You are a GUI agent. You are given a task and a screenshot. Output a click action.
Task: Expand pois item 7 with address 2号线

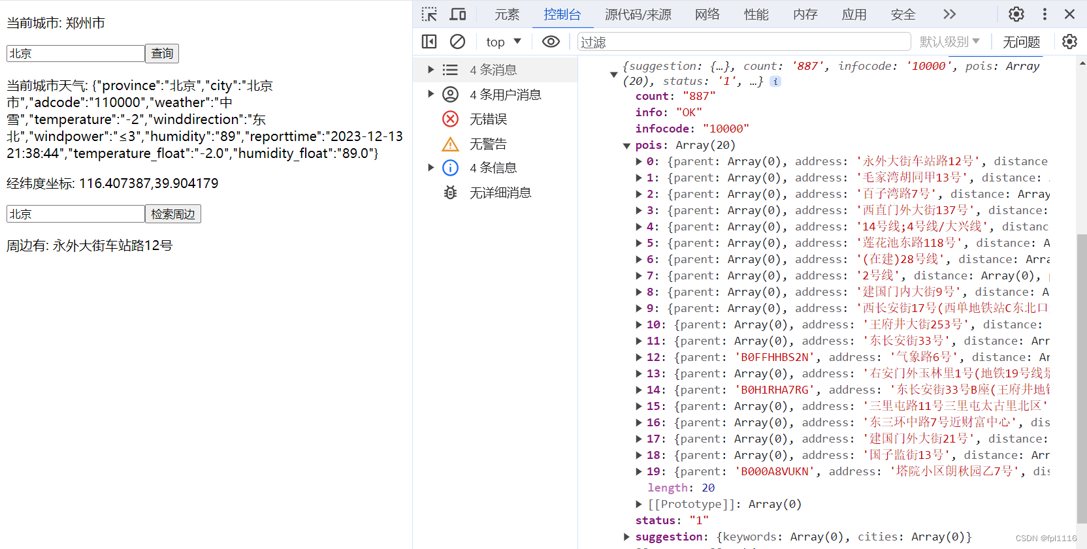(639, 275)
